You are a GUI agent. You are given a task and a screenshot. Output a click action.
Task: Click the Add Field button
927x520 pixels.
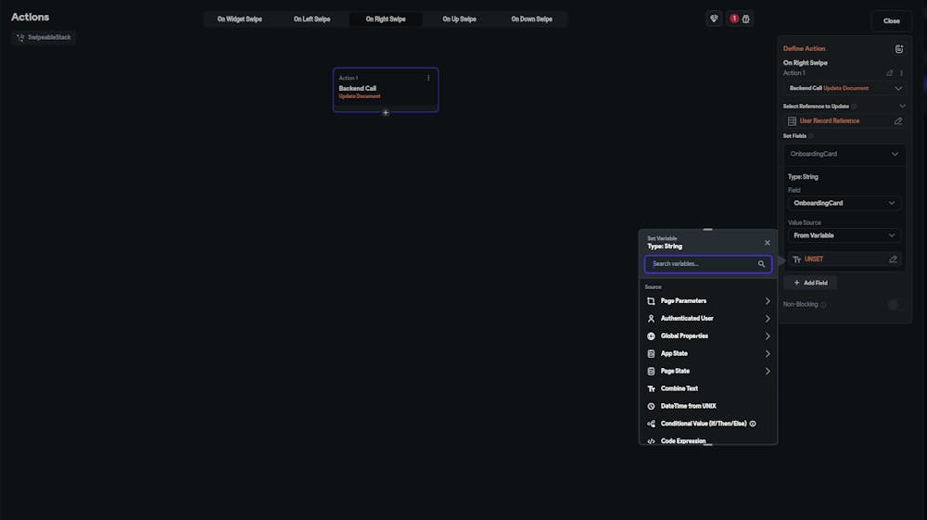[810, 283]
